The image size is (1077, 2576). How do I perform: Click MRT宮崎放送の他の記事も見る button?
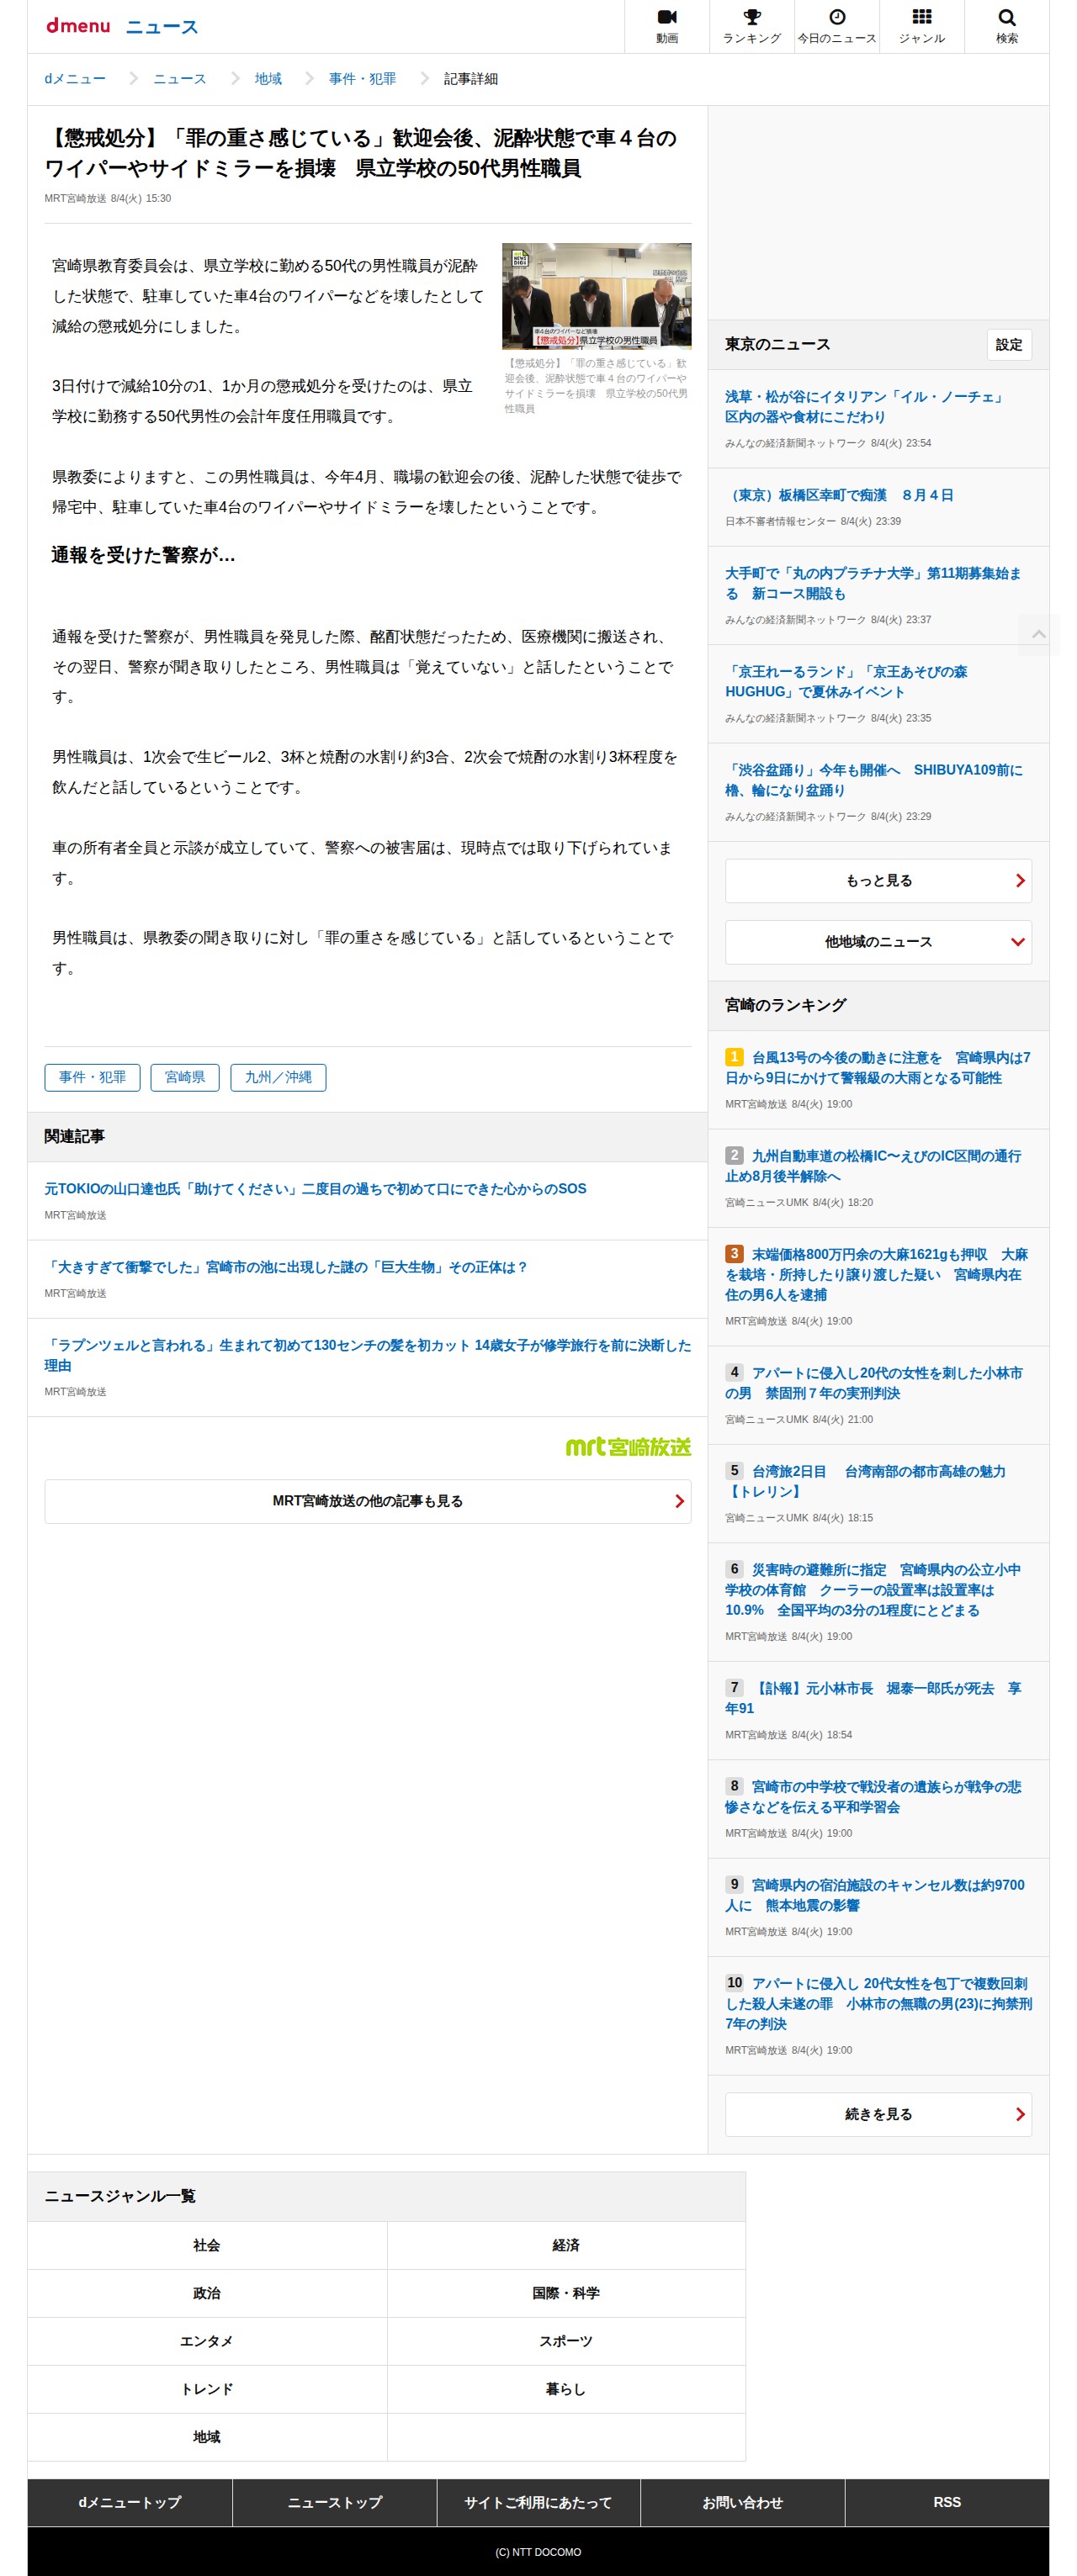click(368, 1501)
